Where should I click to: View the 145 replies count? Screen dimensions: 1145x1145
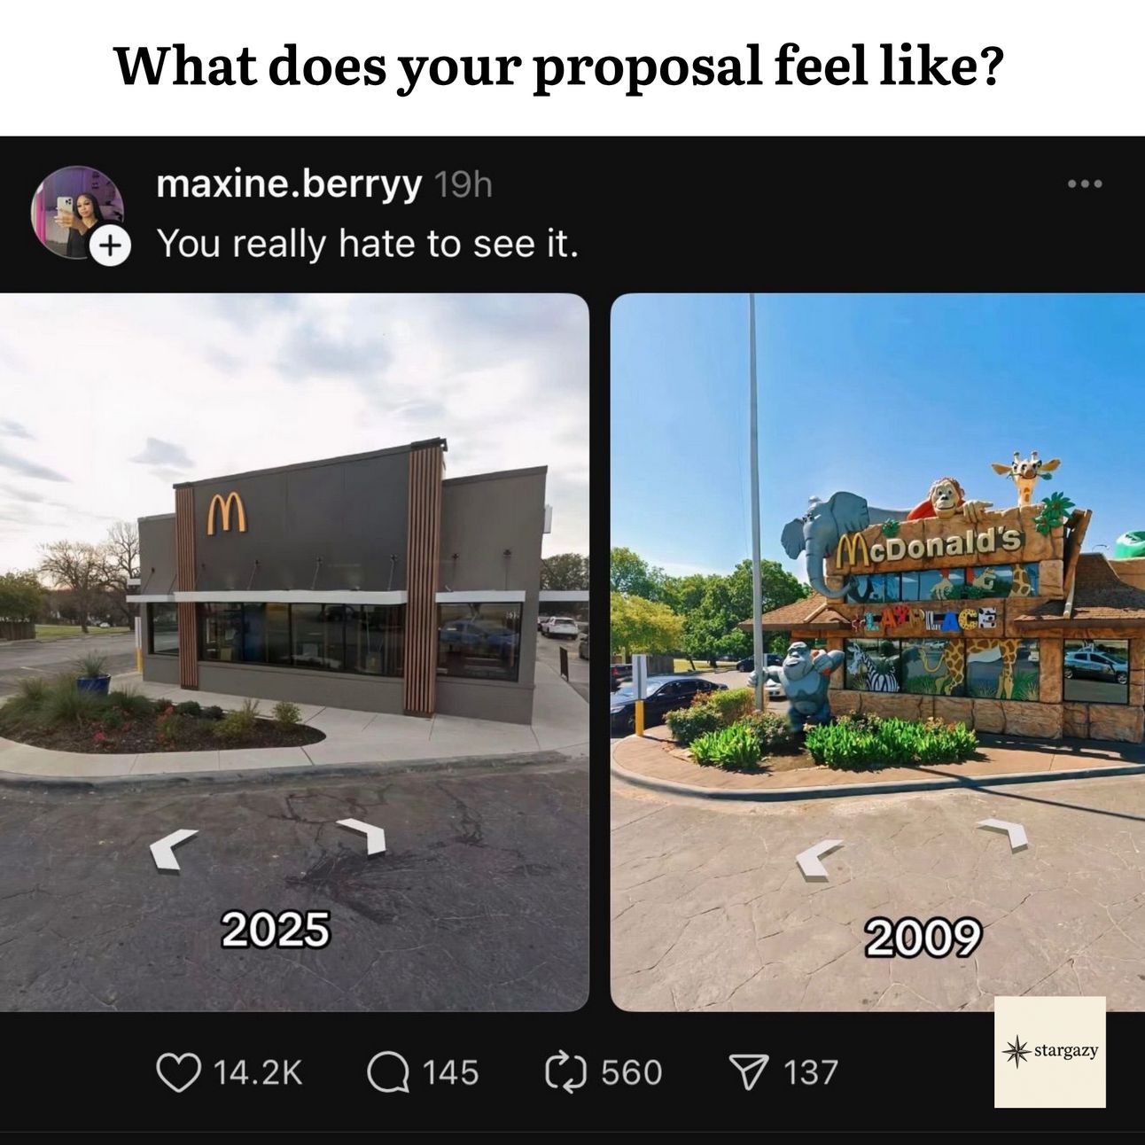[450, 1073]
